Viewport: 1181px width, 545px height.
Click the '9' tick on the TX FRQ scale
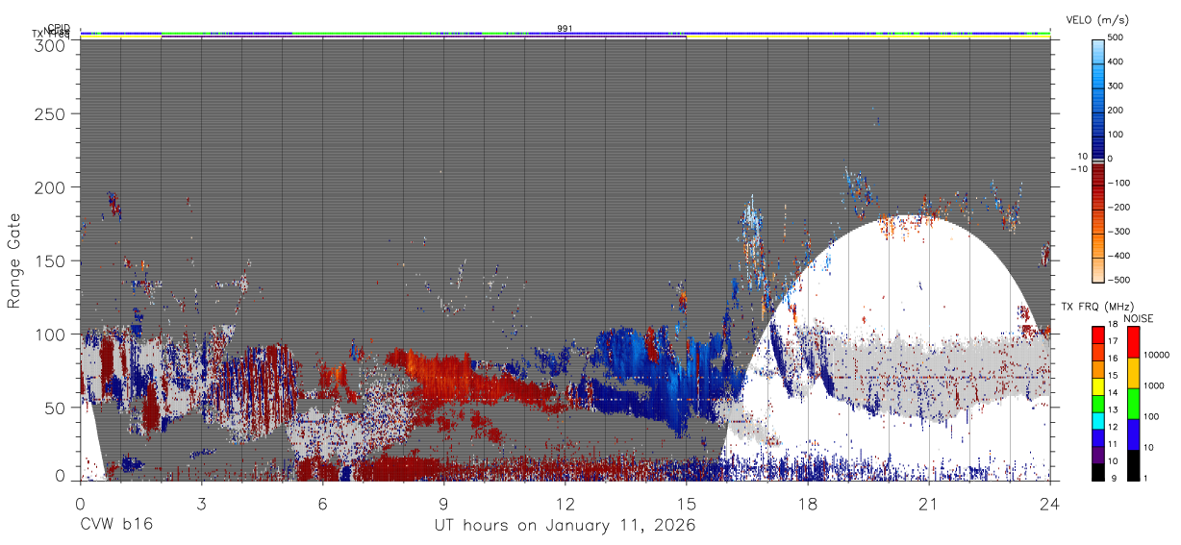click(x=1114, y=479)
